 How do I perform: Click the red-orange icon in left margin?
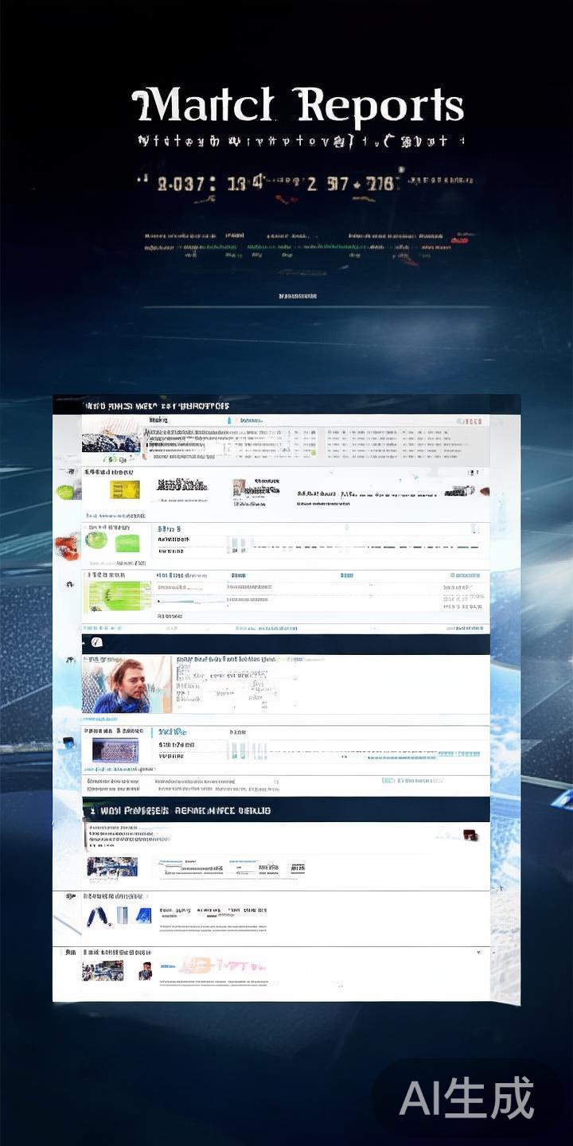pos(67,545)
